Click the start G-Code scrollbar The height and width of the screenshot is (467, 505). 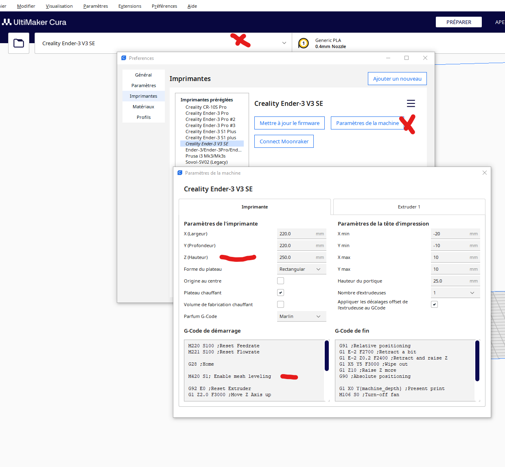click(x=327, y=356)
